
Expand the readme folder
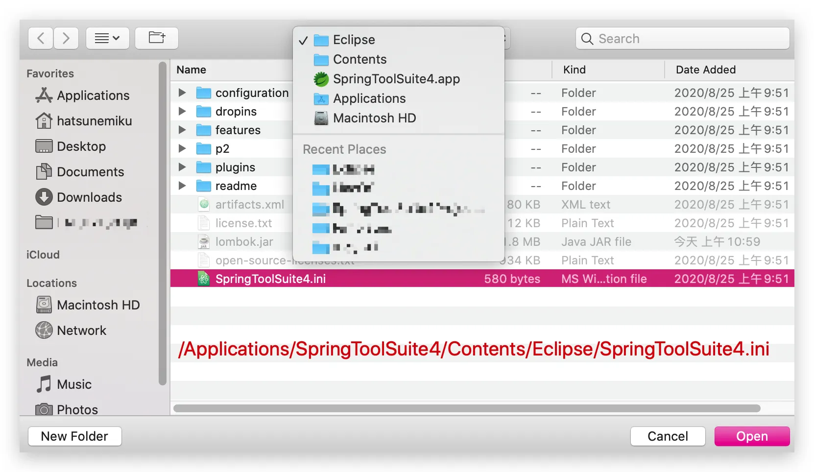click(x=182, y=186)
